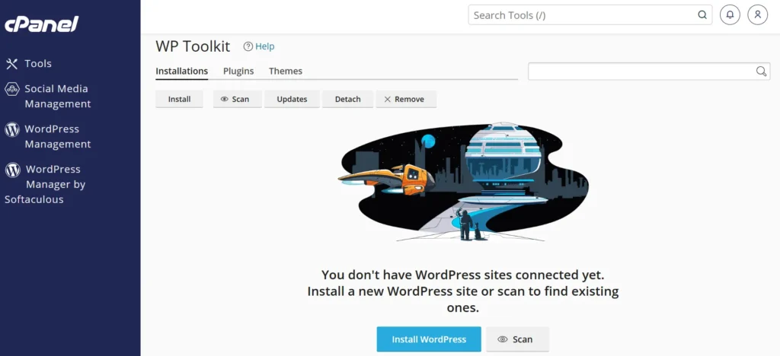
Task: Click the blue Install WordPress button
Action: (x=429, y=339)
